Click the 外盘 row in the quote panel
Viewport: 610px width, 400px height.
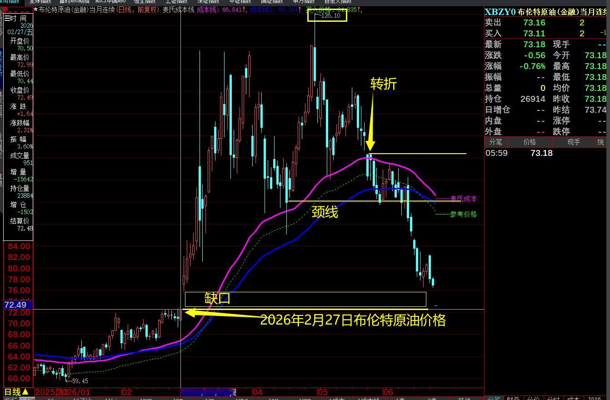pyautogui.click(x=515, y=132)
